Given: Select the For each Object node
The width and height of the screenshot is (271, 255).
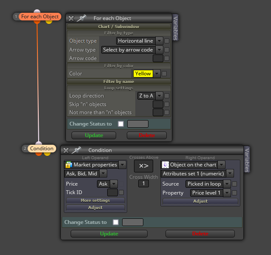Looking at the screenshot, I should pyautogui.click(x=40, y=17).
